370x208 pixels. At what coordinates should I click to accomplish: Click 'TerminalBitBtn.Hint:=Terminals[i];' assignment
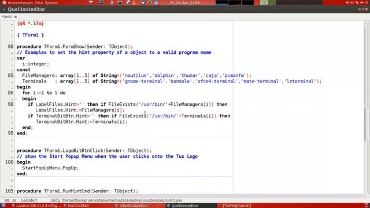pyautogui.click(x=82, y=122)
